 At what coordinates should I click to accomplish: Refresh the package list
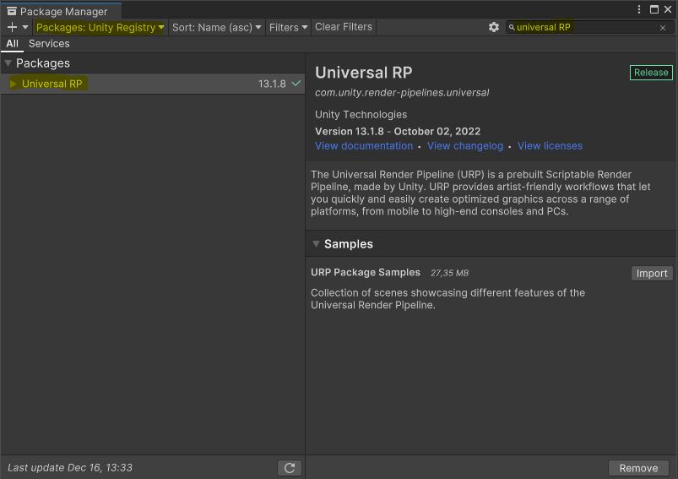tap(290, 468)
